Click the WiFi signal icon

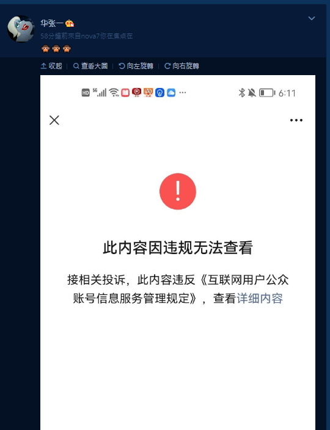[114, 93]
